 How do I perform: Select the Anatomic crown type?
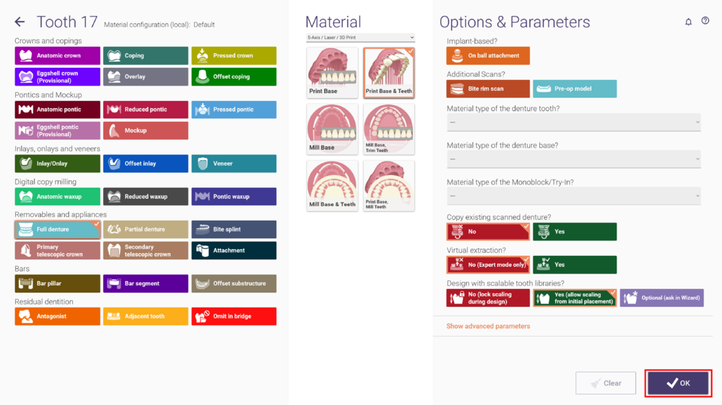point(58,55)
